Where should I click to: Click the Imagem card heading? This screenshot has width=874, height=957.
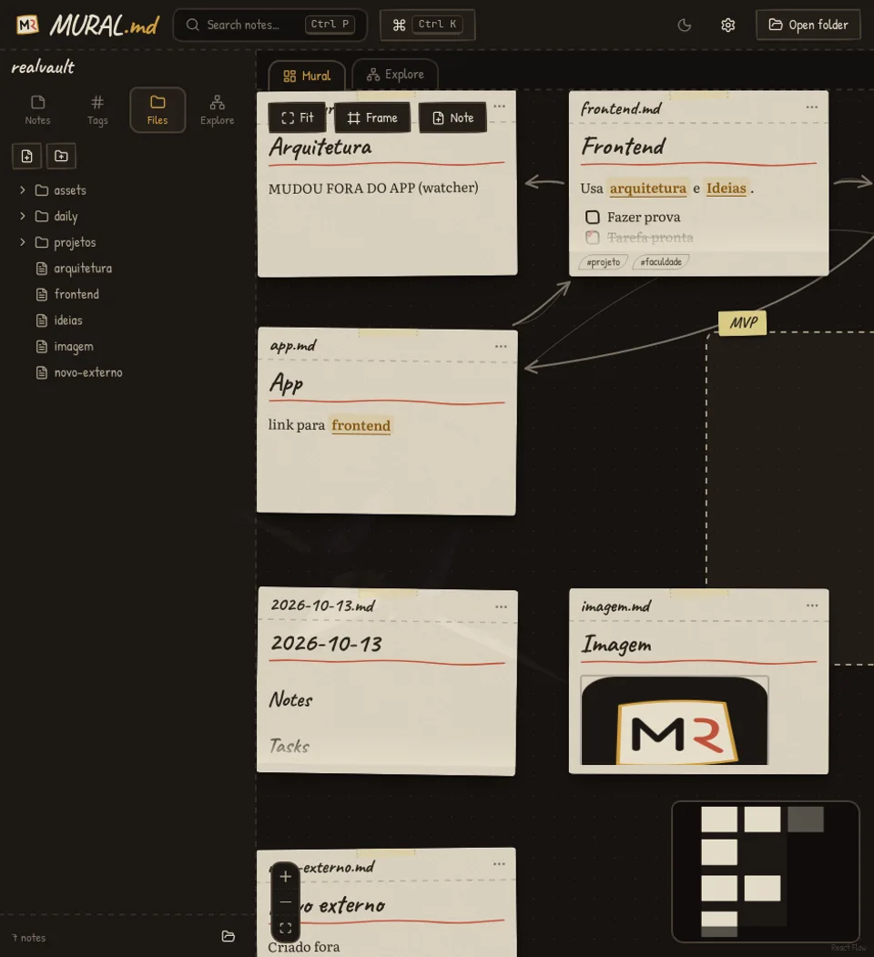[616, 645]
